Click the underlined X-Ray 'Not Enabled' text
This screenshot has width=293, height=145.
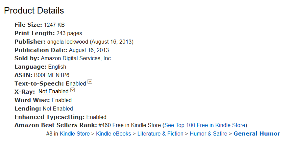(53, 92)
